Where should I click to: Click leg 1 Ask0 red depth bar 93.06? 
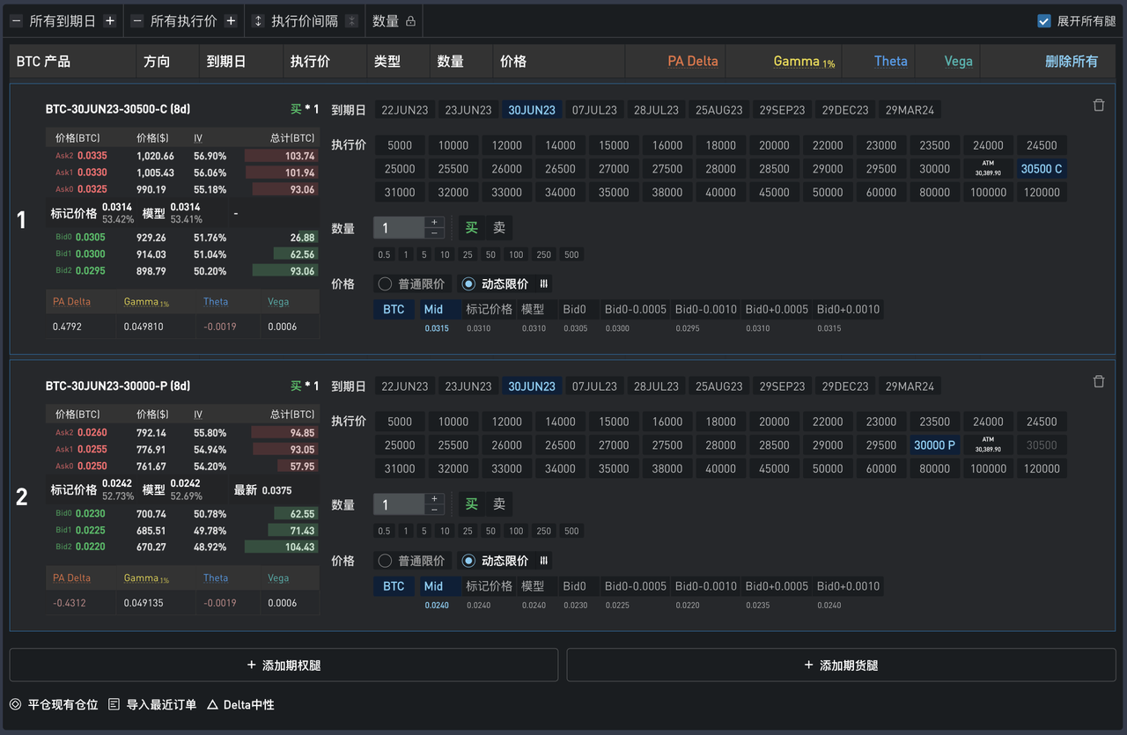coord(284,189)
